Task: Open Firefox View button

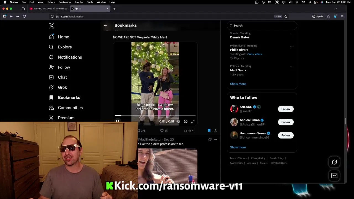Action: (x=23, y=9)
